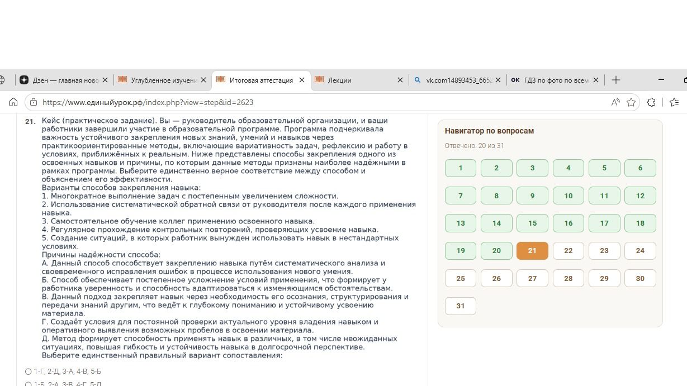Jump to question 31 in navigator
The image size is (687, 386).
coord(461,306)
